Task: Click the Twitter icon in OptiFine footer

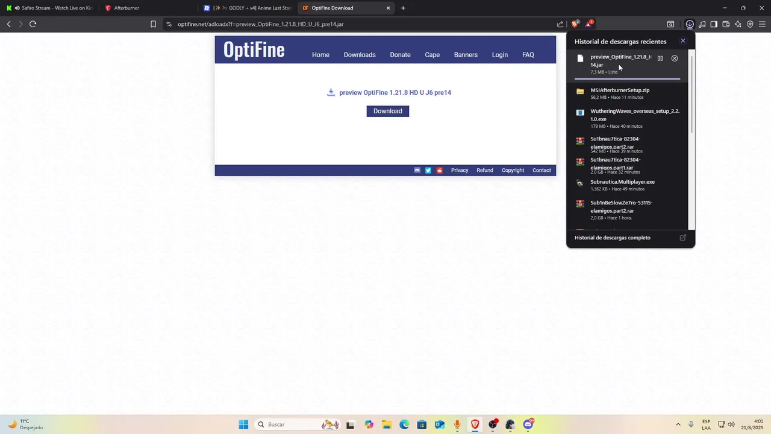Action: (428, 171)
